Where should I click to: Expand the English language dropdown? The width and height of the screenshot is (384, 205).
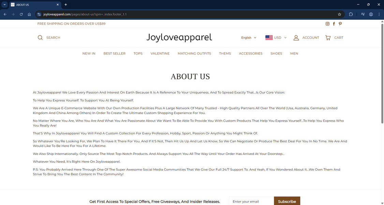point(249,38)
